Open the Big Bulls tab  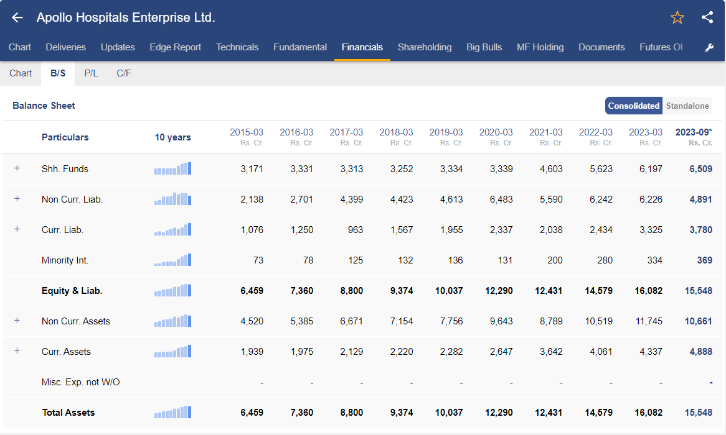484,47
